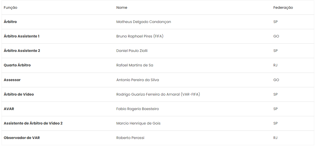Click Bruno Raphael Pires (FIFA) name
Screen dimensions: 315x147
coord(140,36)
